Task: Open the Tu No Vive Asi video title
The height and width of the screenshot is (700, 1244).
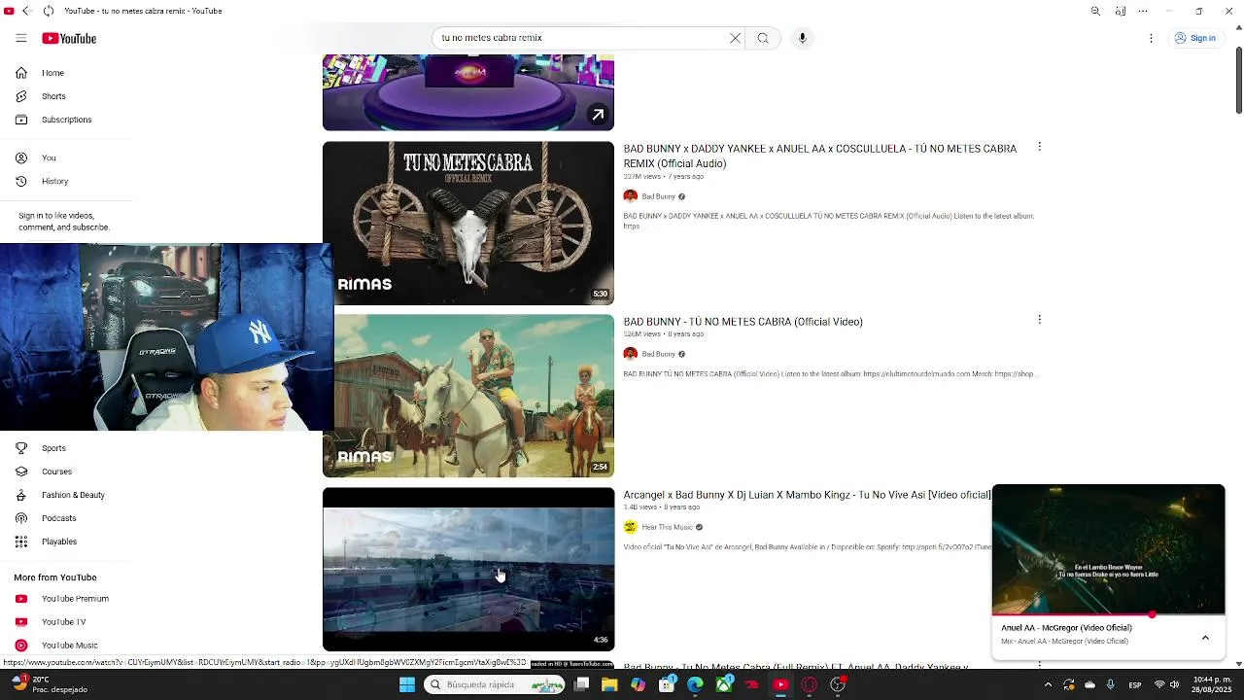Action: point(807,495)
